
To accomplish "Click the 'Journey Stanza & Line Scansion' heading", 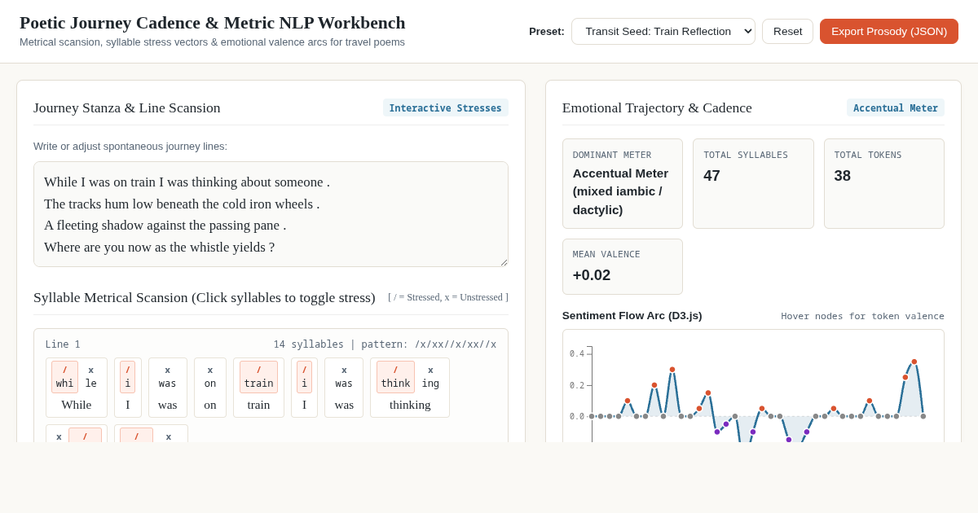I will pos(127,107).
